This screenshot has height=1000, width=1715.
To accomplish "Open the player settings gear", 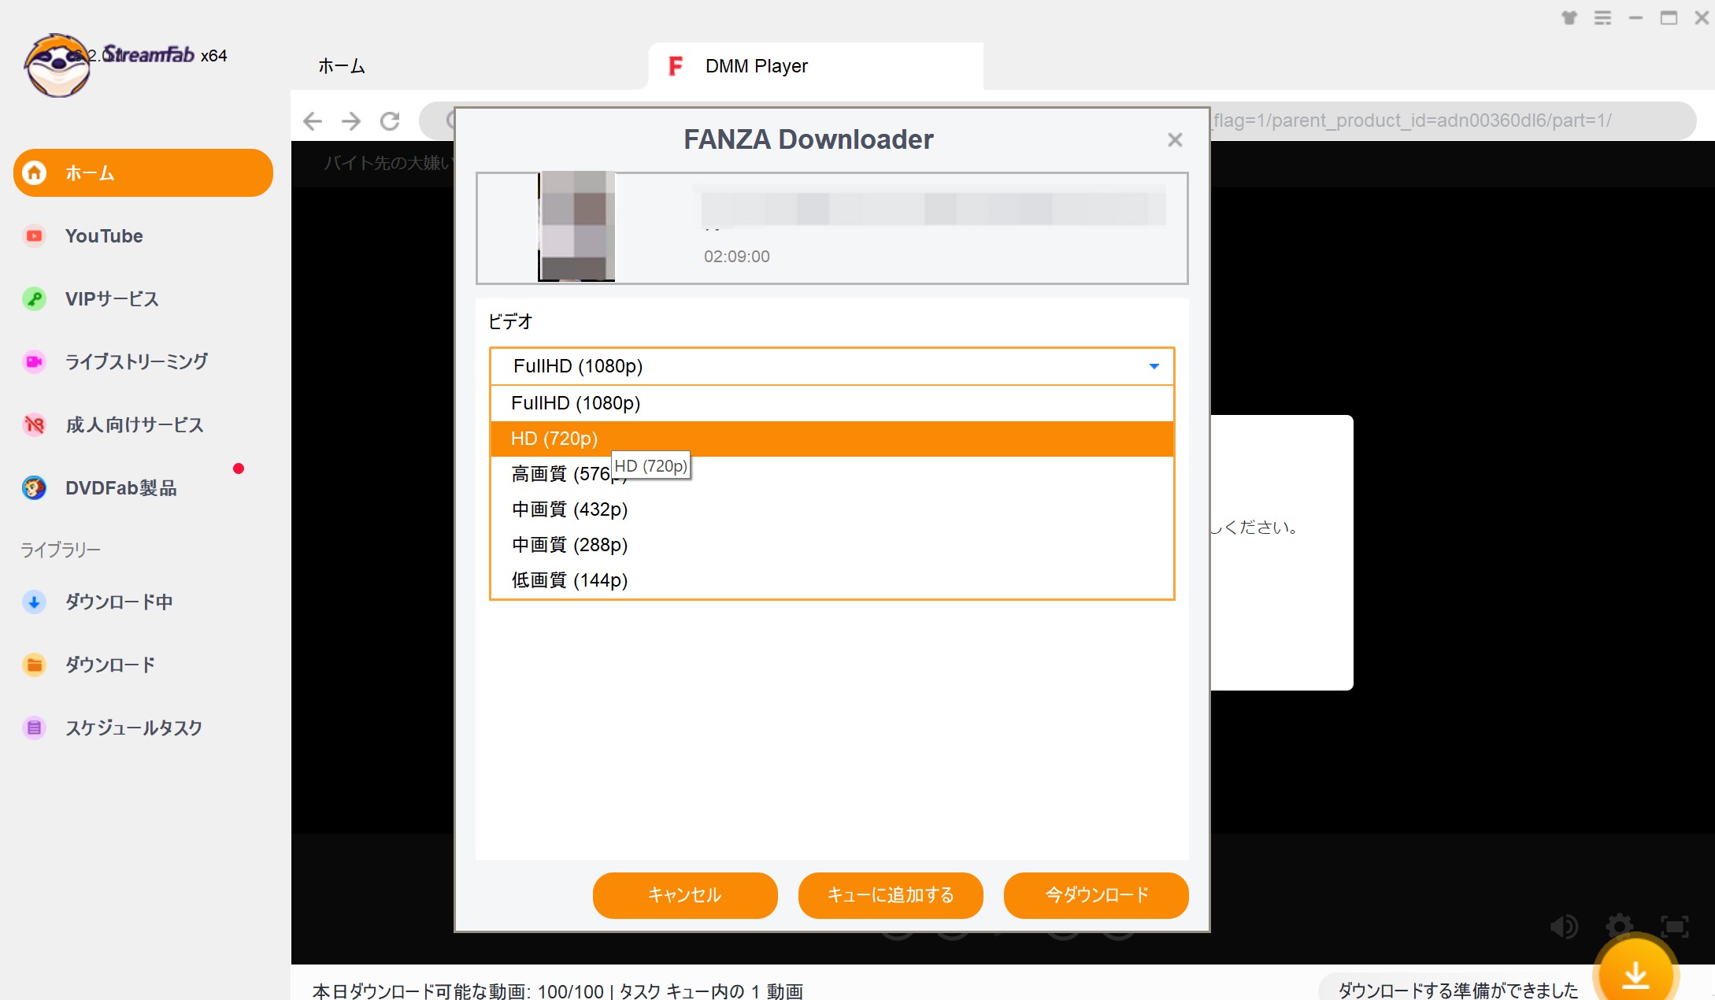I will (x=1619, y=927).
